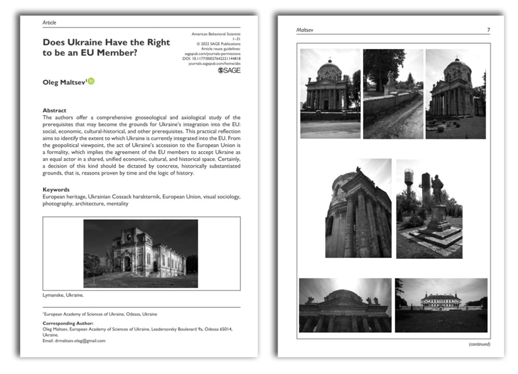Select the Lymanske ruined church photo
Image resolution: width=518 pixels, height=374 pixels.
pyautogui.click(x=140, y=254)
